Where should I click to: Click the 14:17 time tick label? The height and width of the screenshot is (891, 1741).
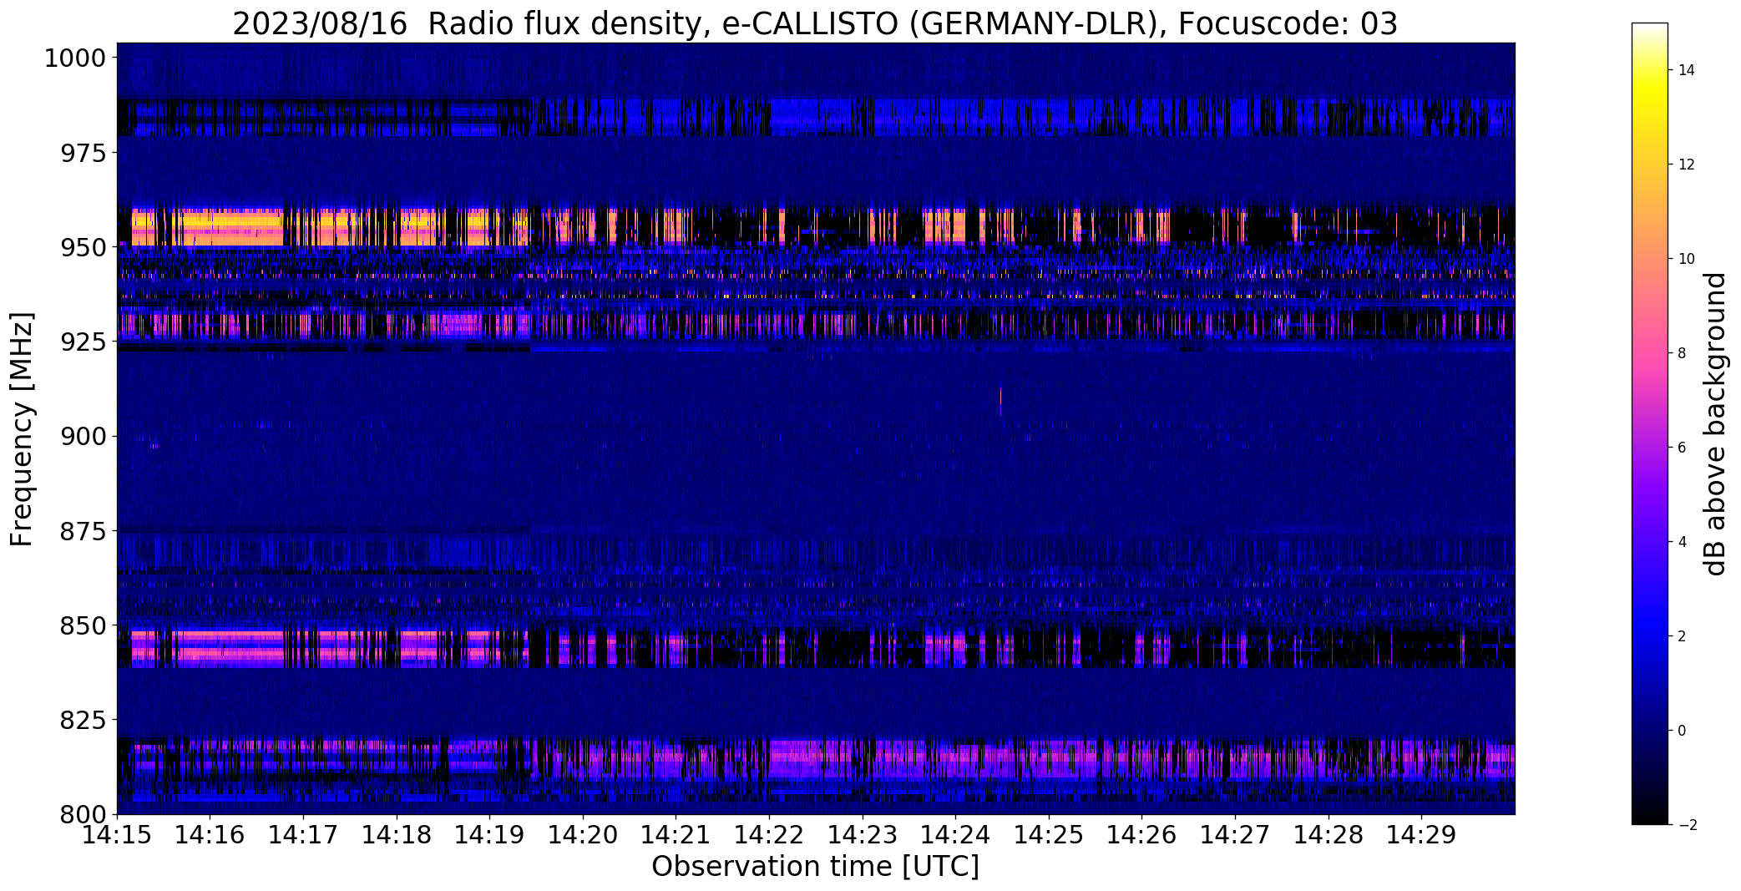pos(303,834)
